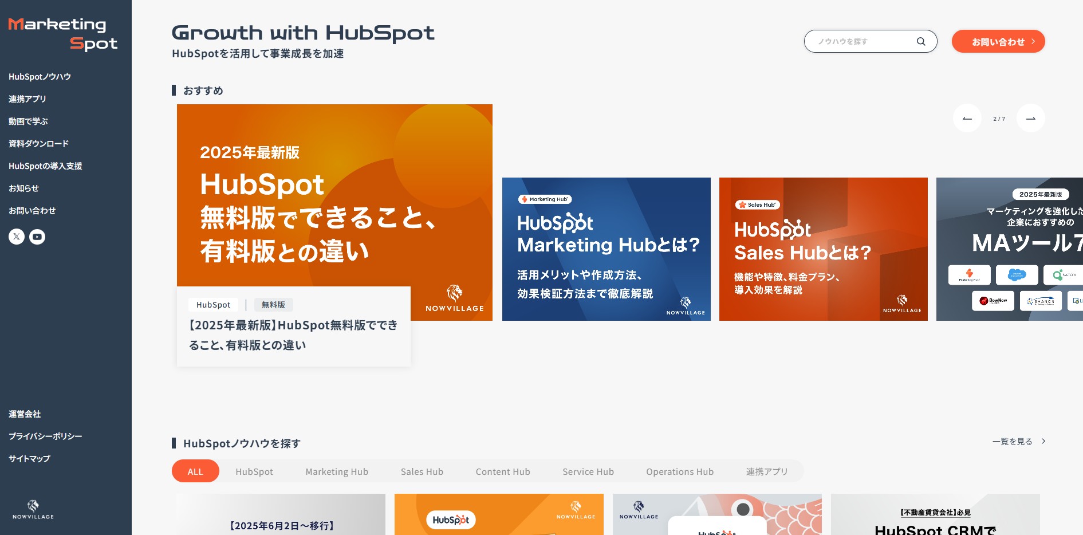Click the お問い合わせ orange button
Viewport: 1083px width, 535px height.
tap(998, 41)
